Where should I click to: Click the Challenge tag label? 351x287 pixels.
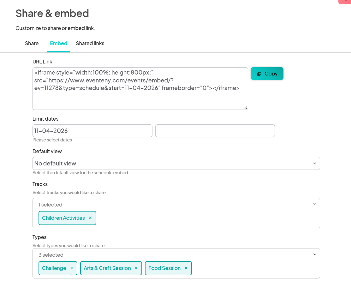click(x=54, y=268)
